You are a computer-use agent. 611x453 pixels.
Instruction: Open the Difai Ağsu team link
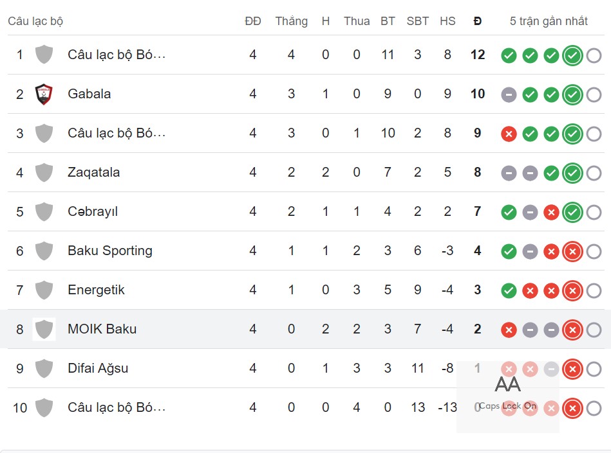(98, 368)
